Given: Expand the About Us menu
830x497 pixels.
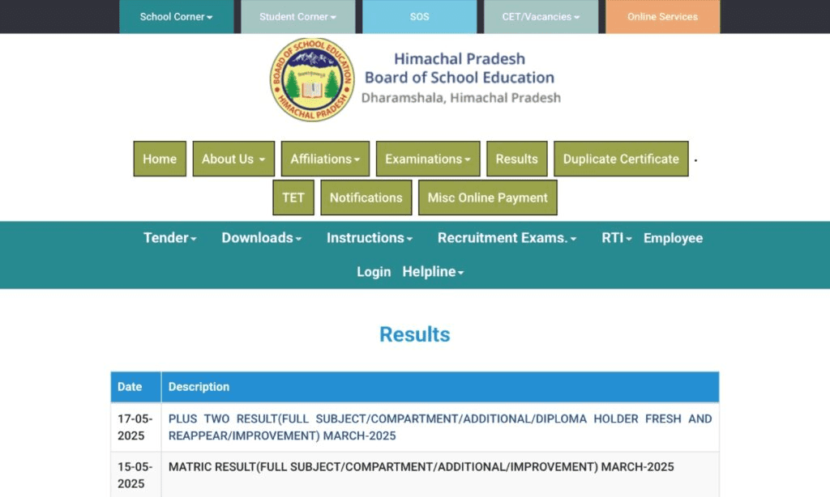Looking at the screenshot, I should 233,159.
